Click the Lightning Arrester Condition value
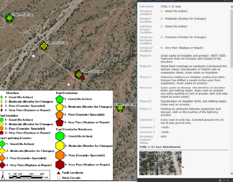 point(174,26)
